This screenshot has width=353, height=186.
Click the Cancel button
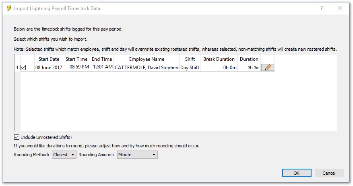coord(329,173)
